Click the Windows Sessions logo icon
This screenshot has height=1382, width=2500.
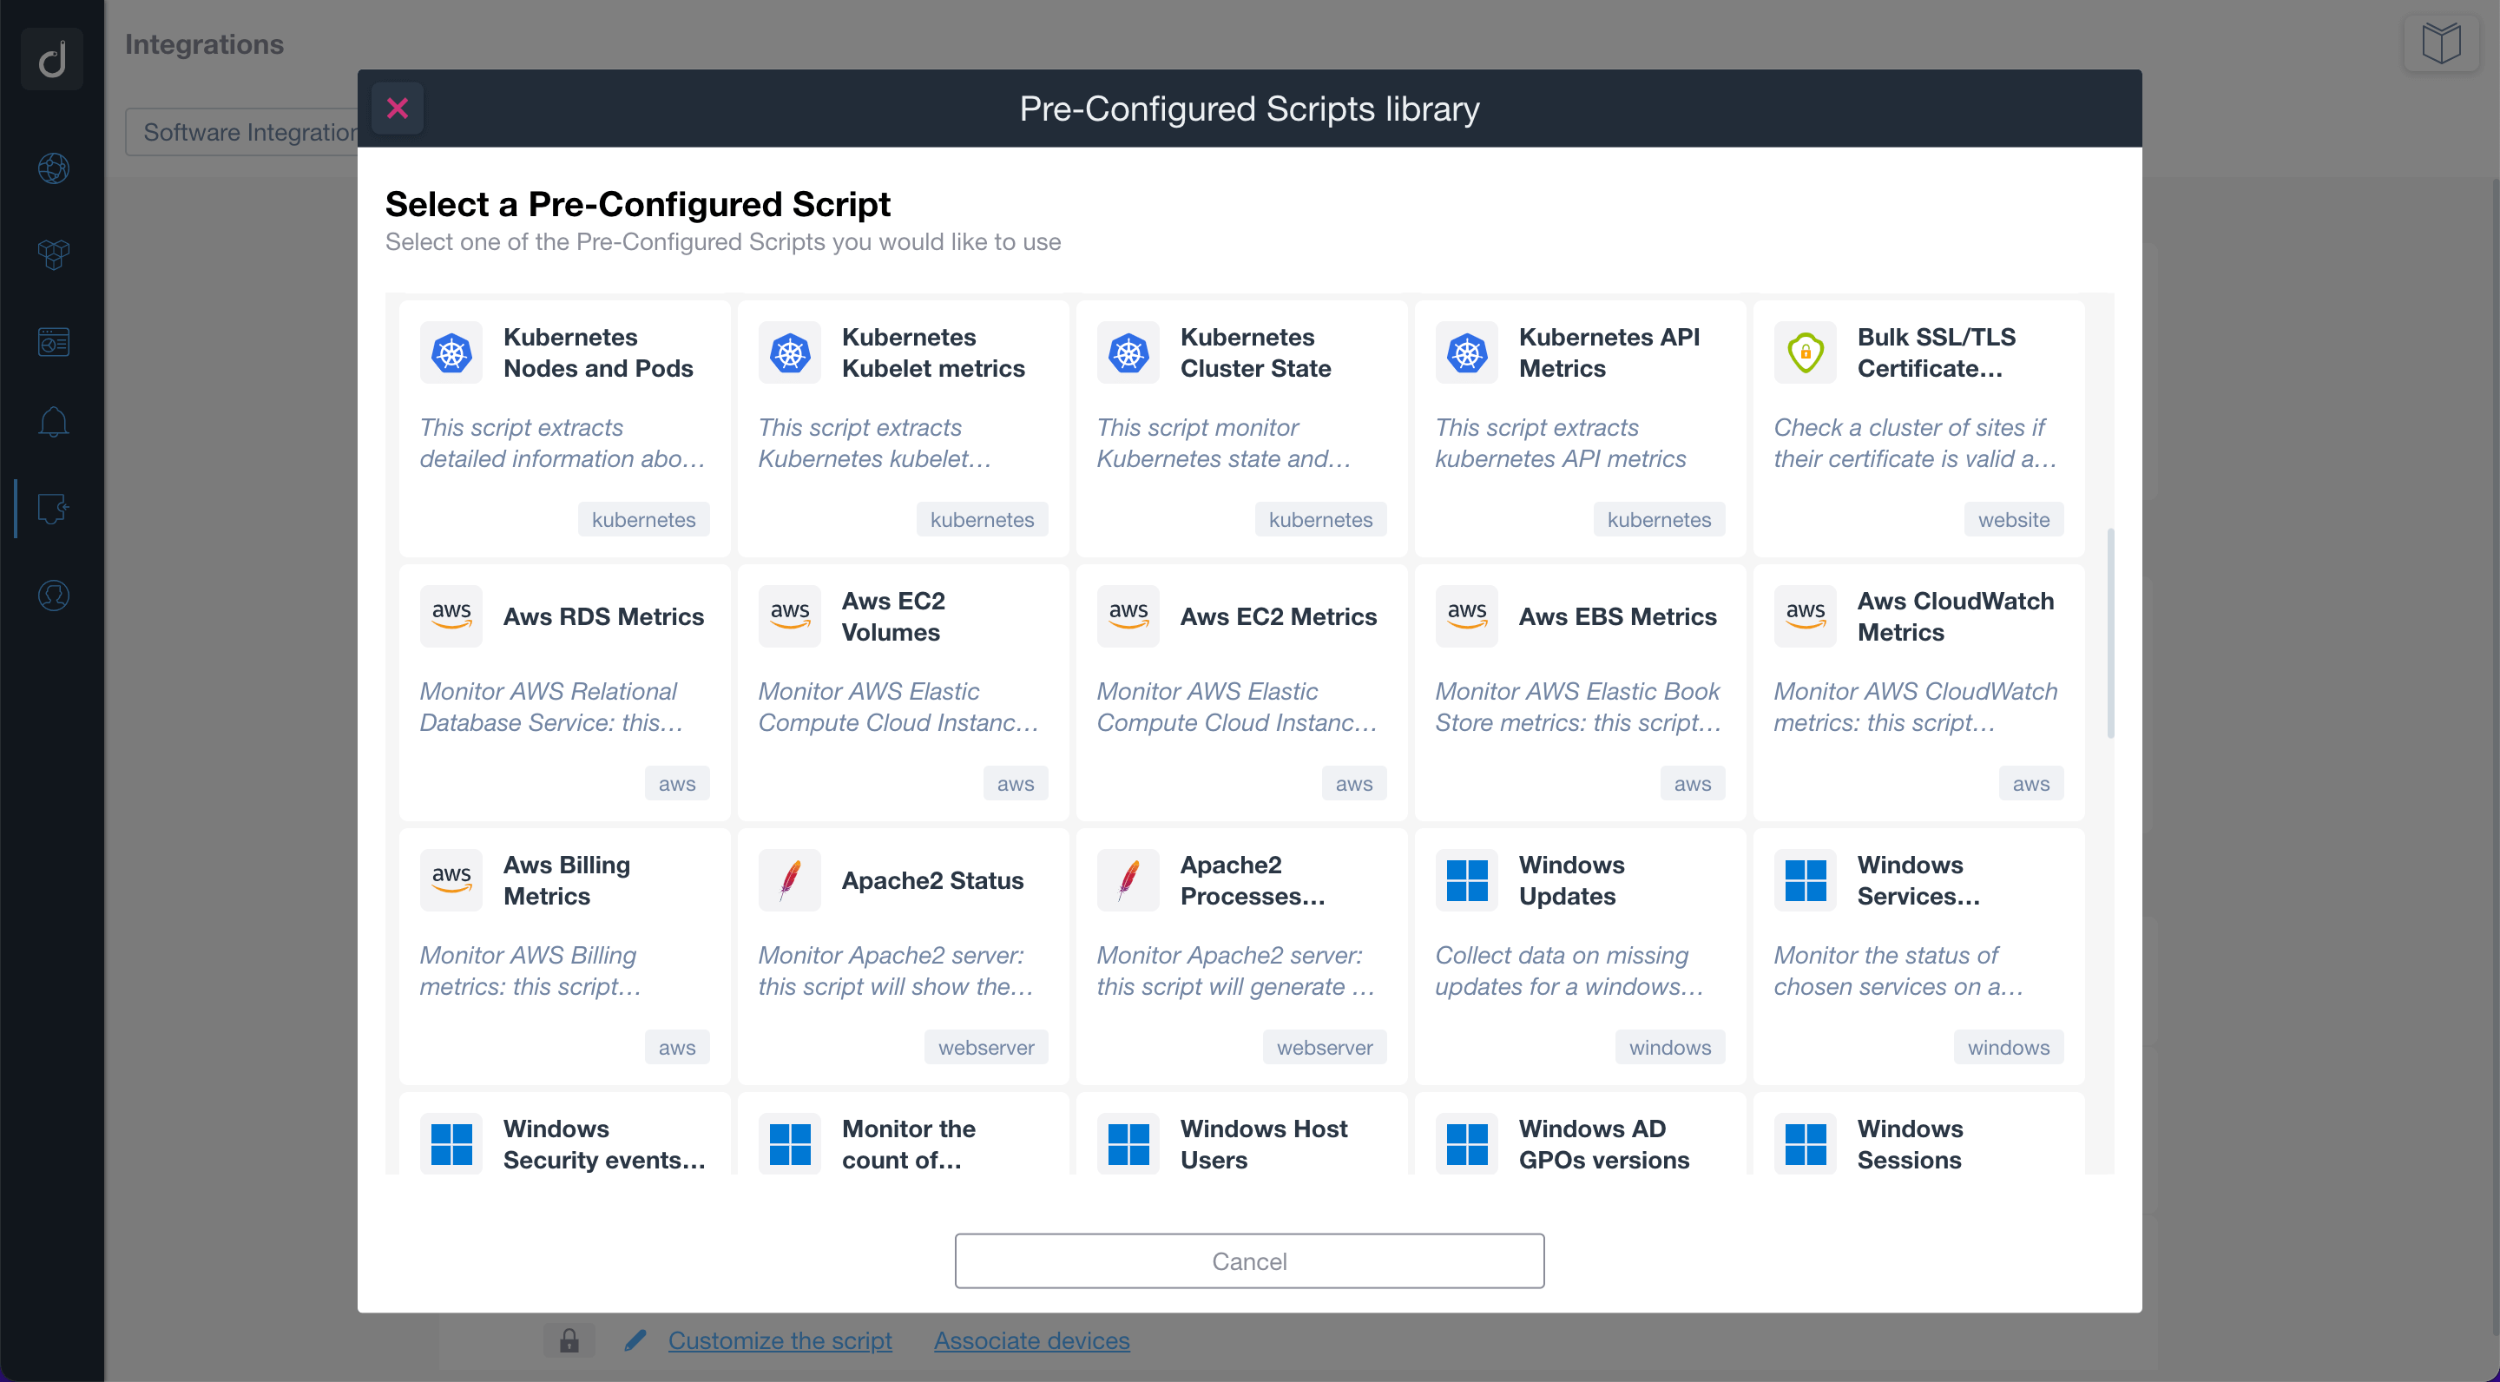1806,1144
